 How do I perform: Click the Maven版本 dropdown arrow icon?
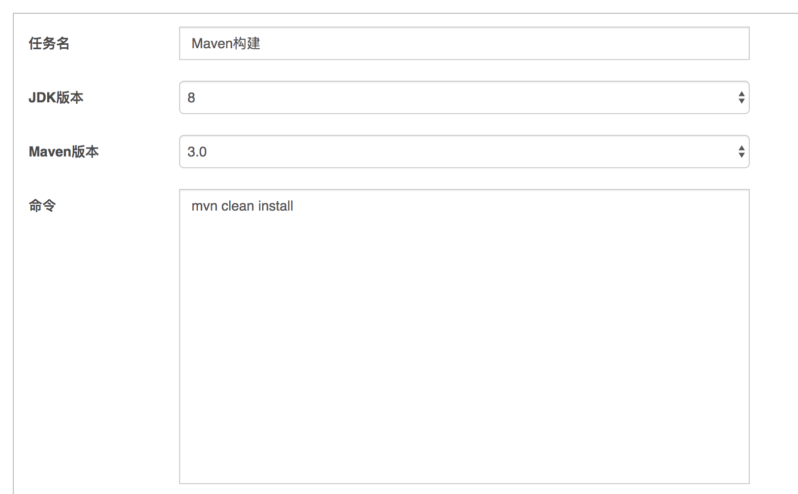click(x=741, y=152)
